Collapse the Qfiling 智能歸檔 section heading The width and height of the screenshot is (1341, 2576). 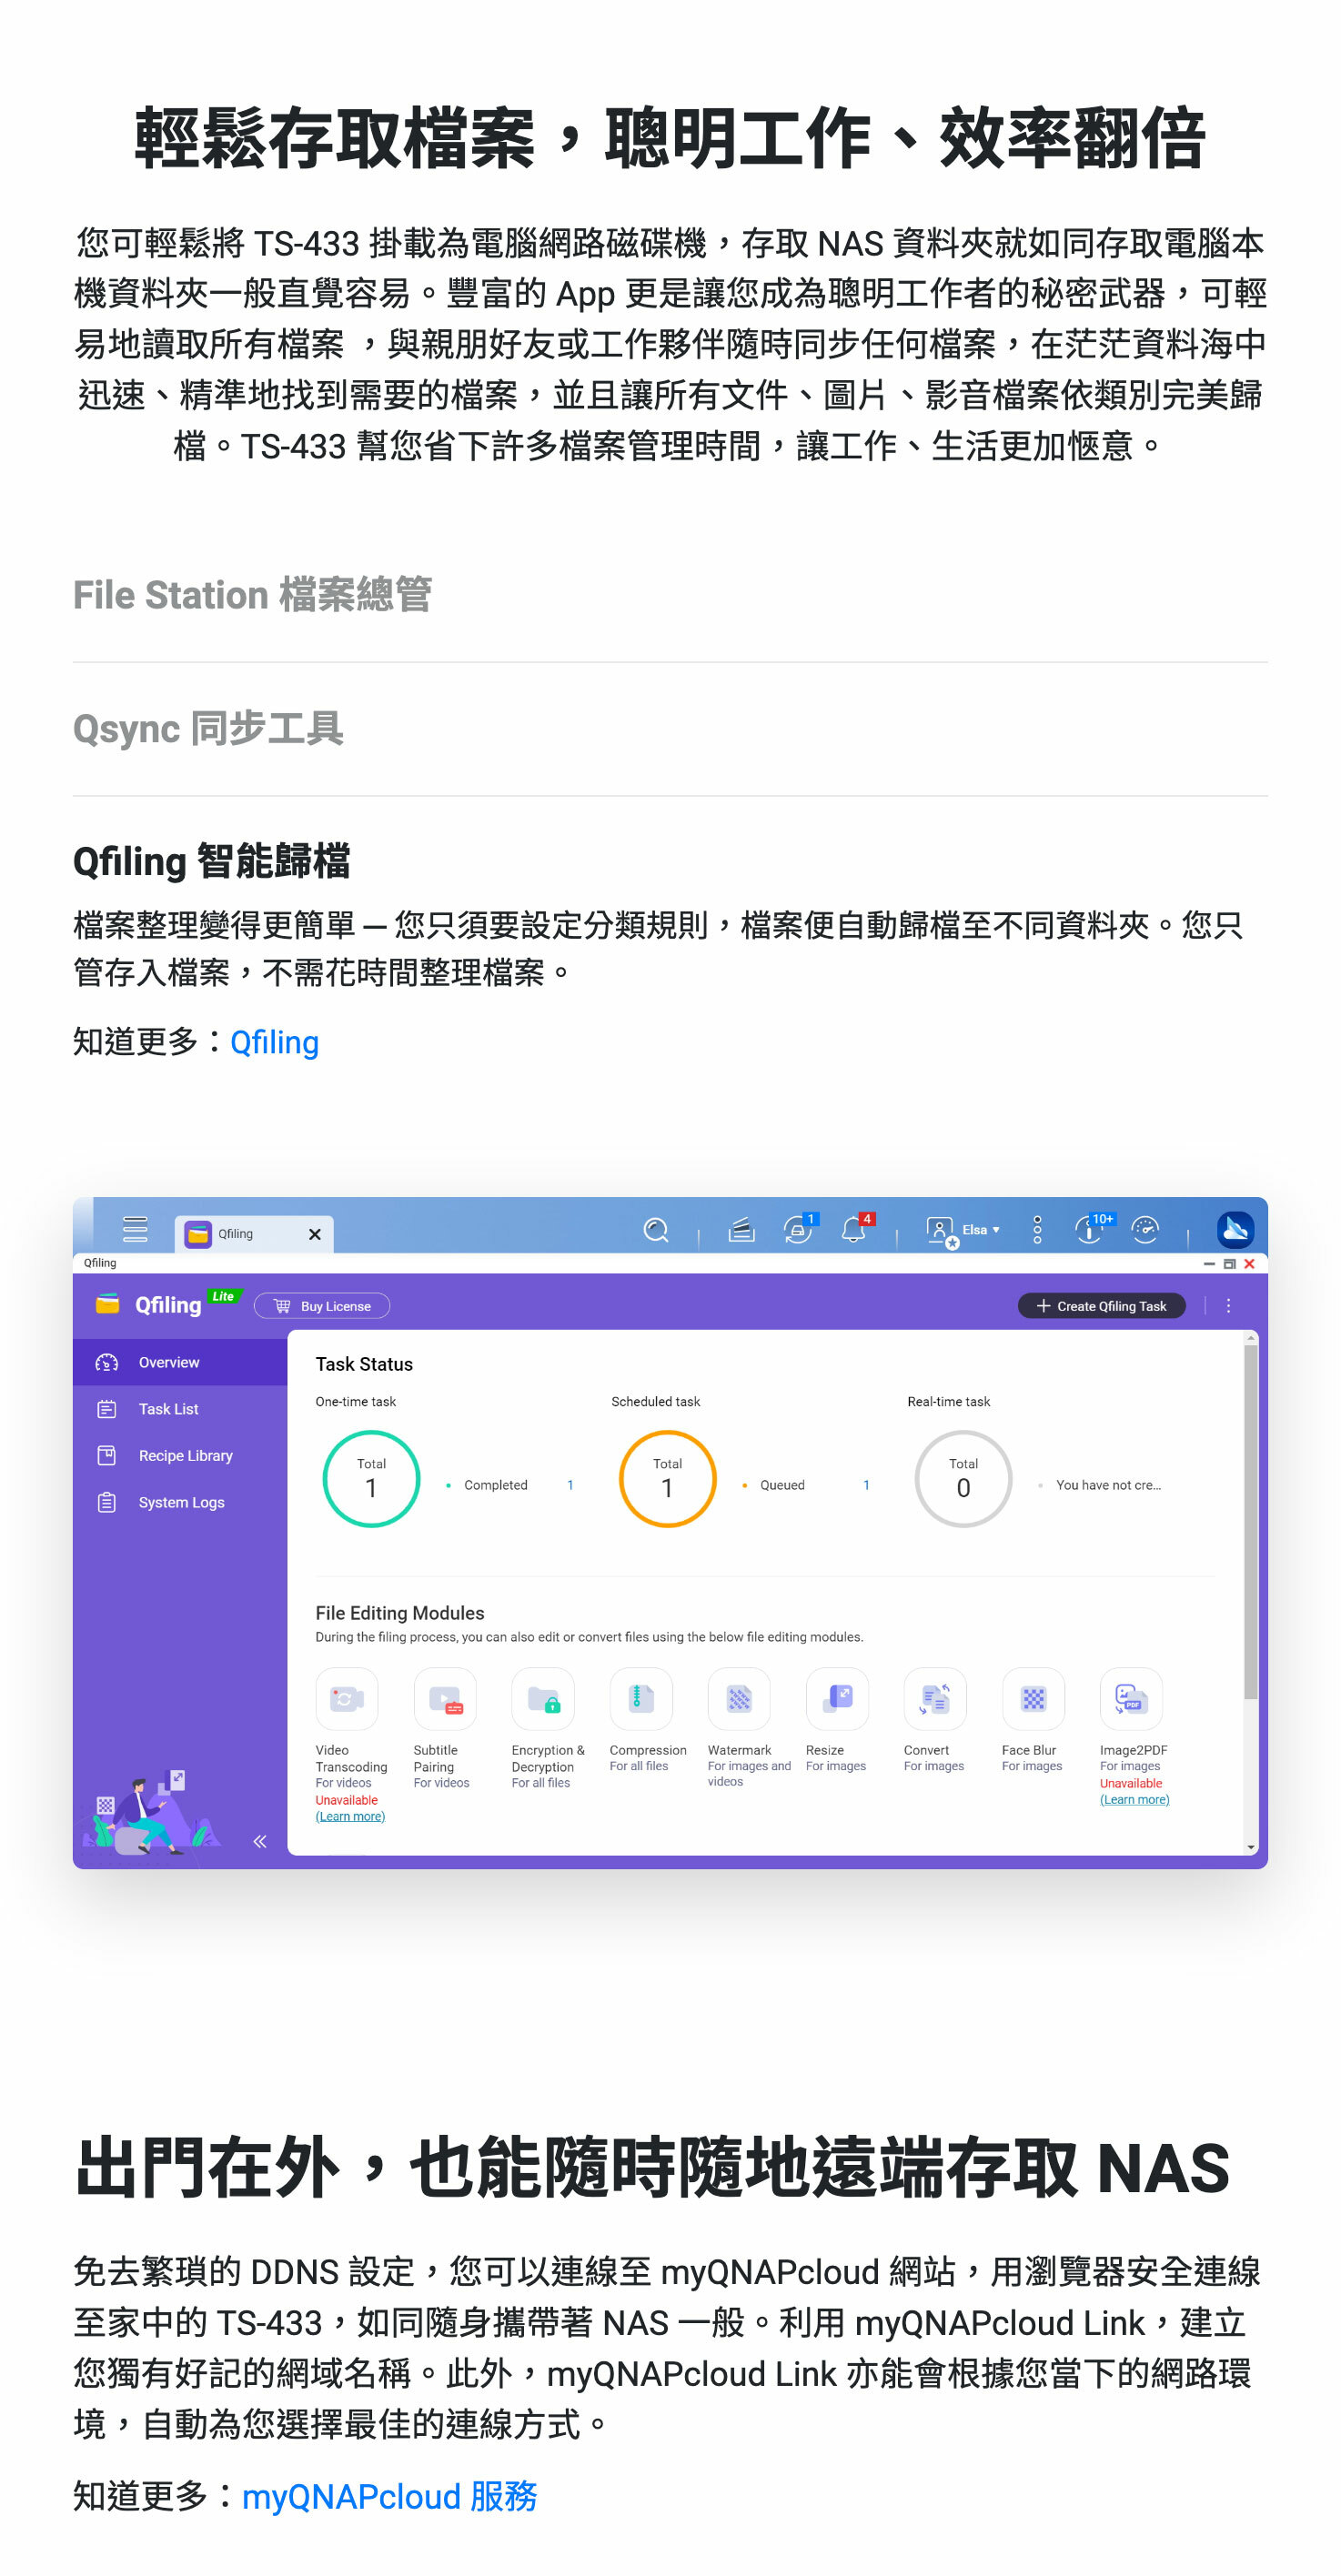211,861
